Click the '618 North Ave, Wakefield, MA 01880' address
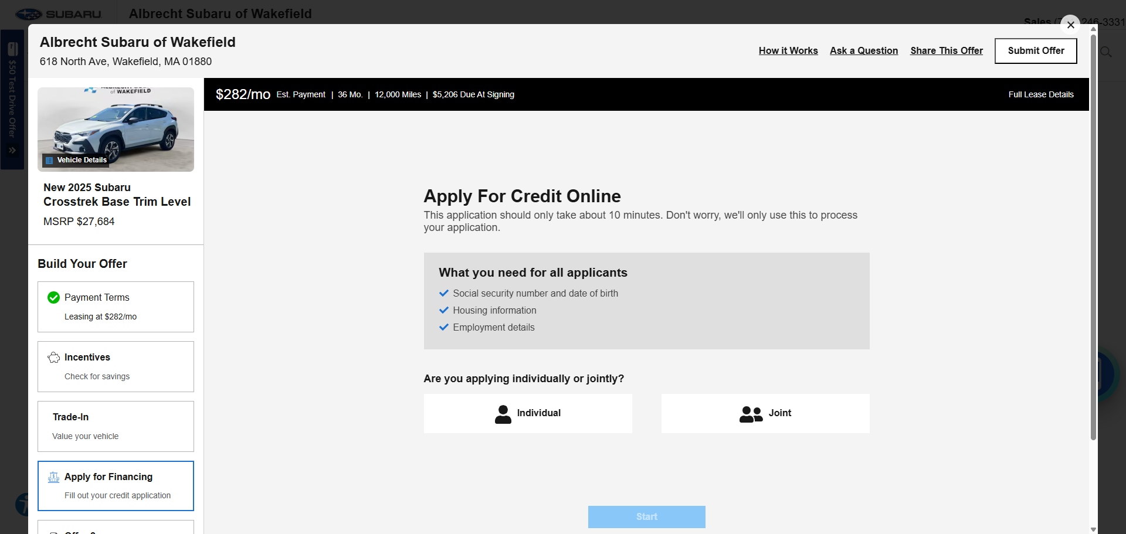This screenshot has height=534, width=1126. (126, 62)
